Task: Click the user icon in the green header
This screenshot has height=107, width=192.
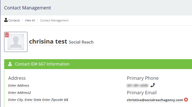Action: tap(10, 64)
